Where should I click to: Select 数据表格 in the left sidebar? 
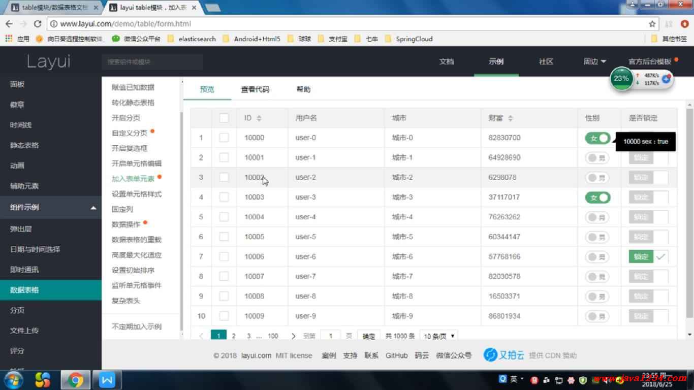click(x=51, y=290)
